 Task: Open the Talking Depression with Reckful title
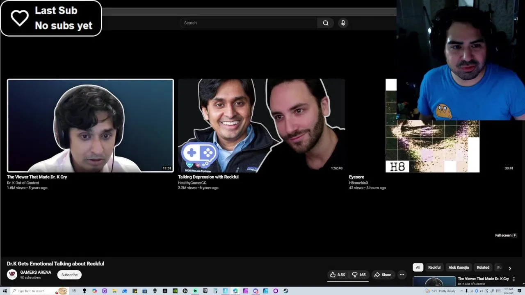coord(208,177)
